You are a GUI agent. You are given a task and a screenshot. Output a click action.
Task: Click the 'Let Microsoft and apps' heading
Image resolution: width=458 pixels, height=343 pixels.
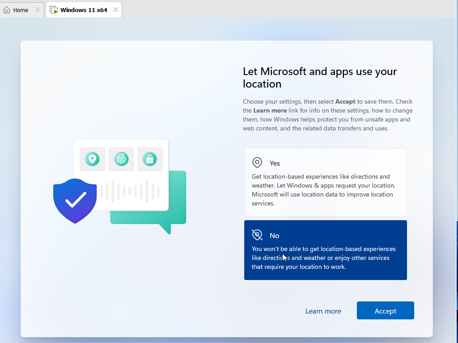[319, 78]
